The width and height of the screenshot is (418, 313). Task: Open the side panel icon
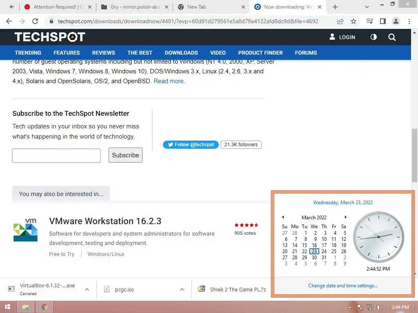coord(383,21)
